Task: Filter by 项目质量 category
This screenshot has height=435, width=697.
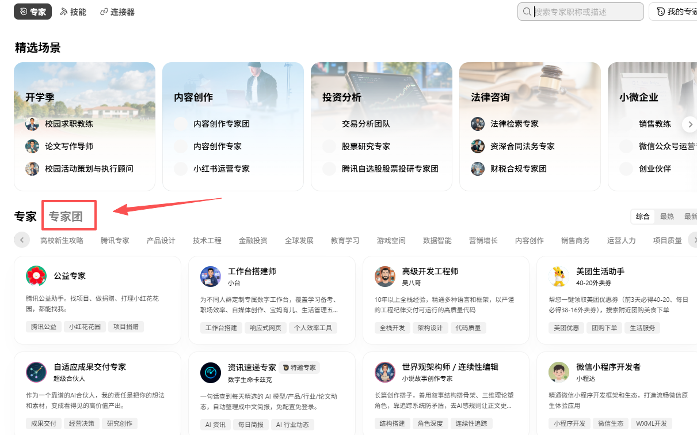Action: 668,240
